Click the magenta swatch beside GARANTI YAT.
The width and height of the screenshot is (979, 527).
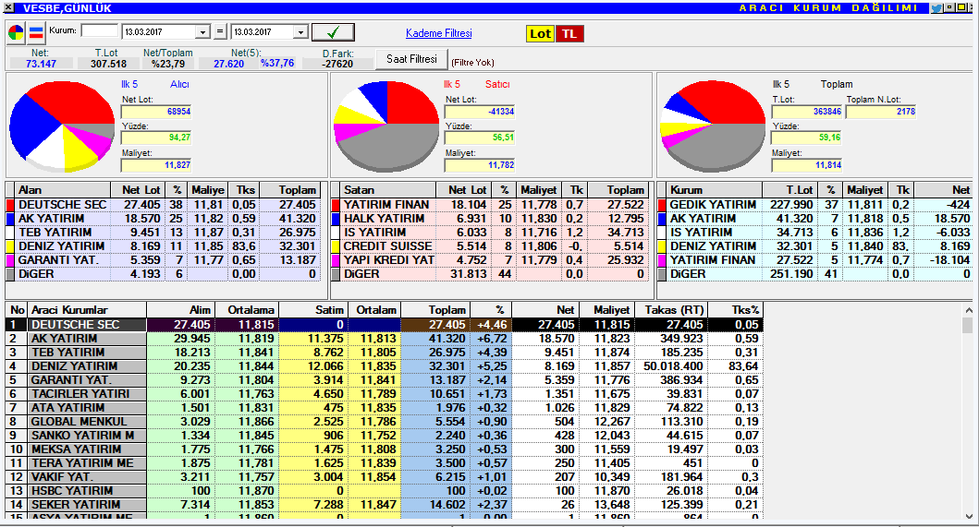(x=10, y=260)
